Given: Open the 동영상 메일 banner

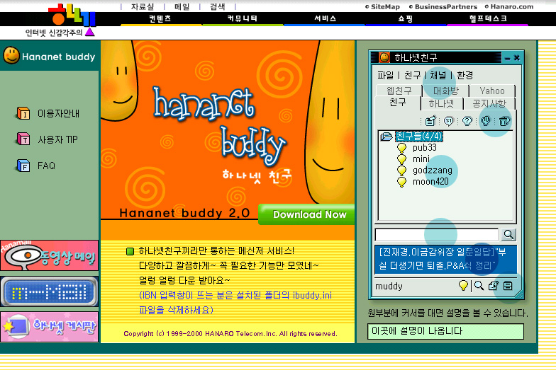Looking at the screenshot, I should (50, 256).
